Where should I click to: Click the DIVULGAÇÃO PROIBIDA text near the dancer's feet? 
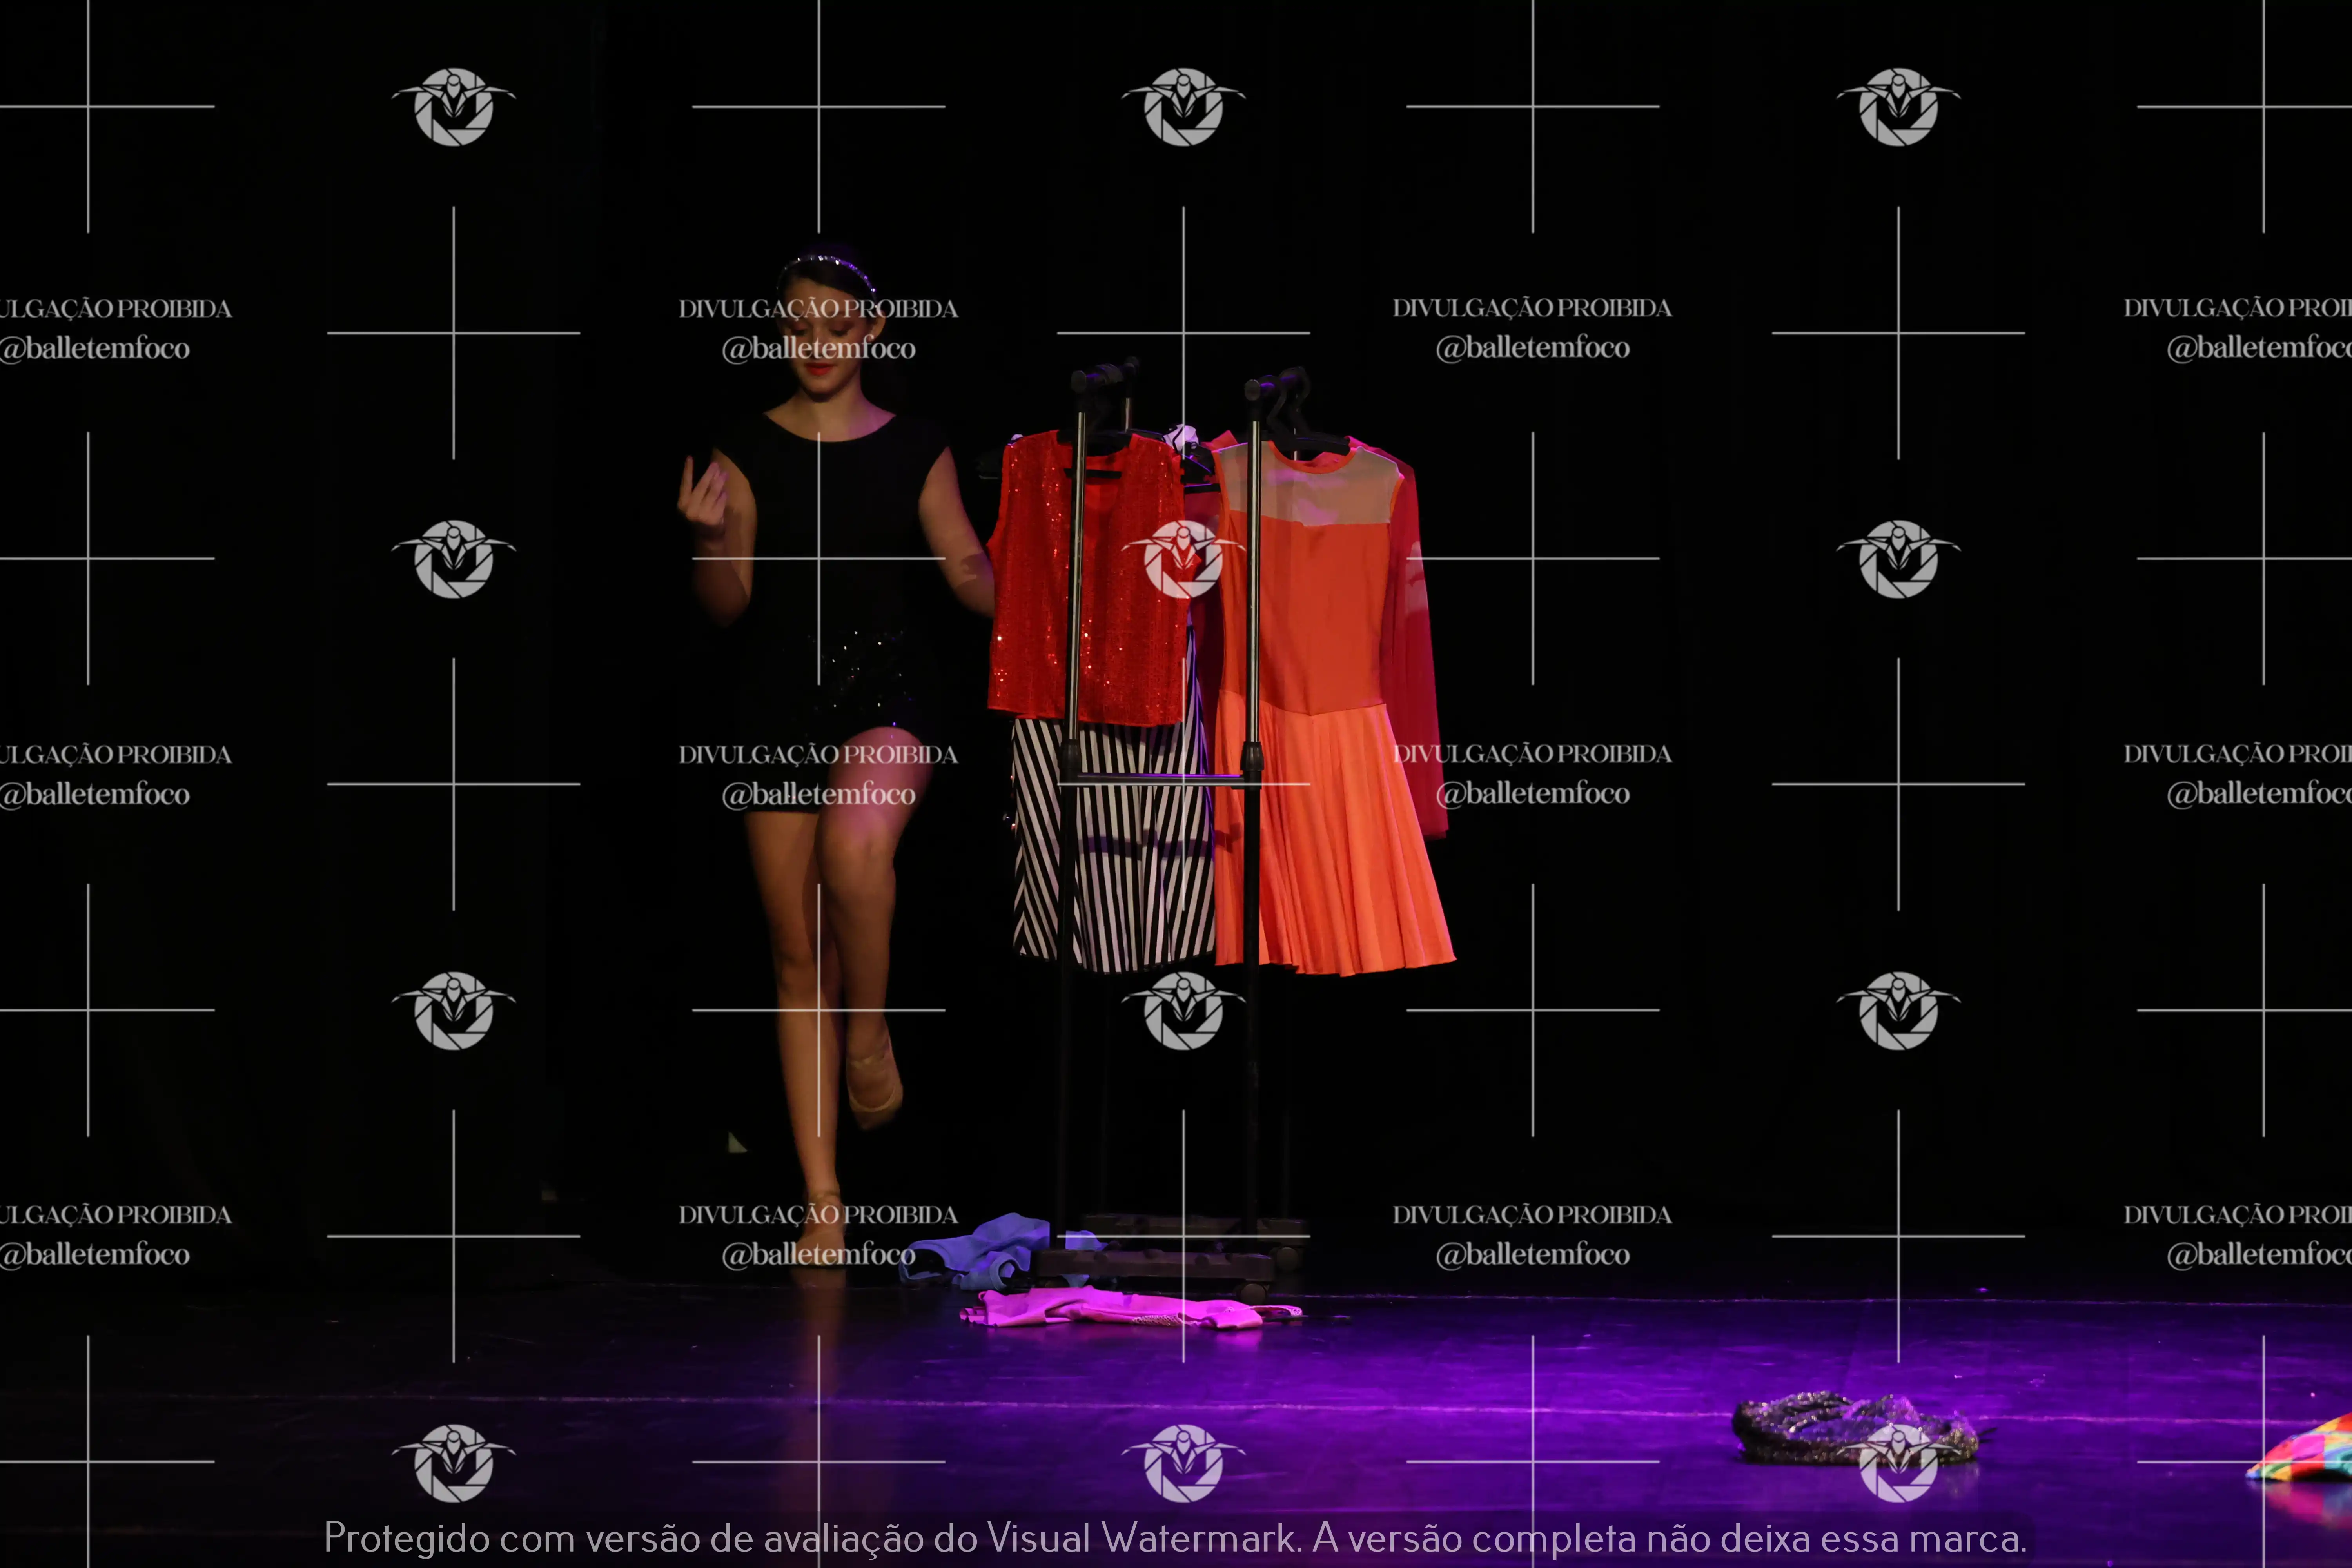pos(818,1214)
